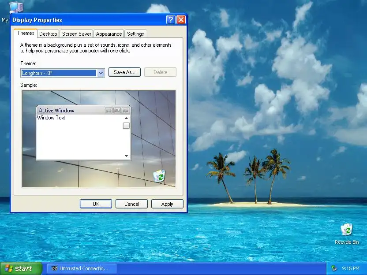Click the Display Properties title bar text
The width and height of the screenshot is (367, 275).
point(37,20)
